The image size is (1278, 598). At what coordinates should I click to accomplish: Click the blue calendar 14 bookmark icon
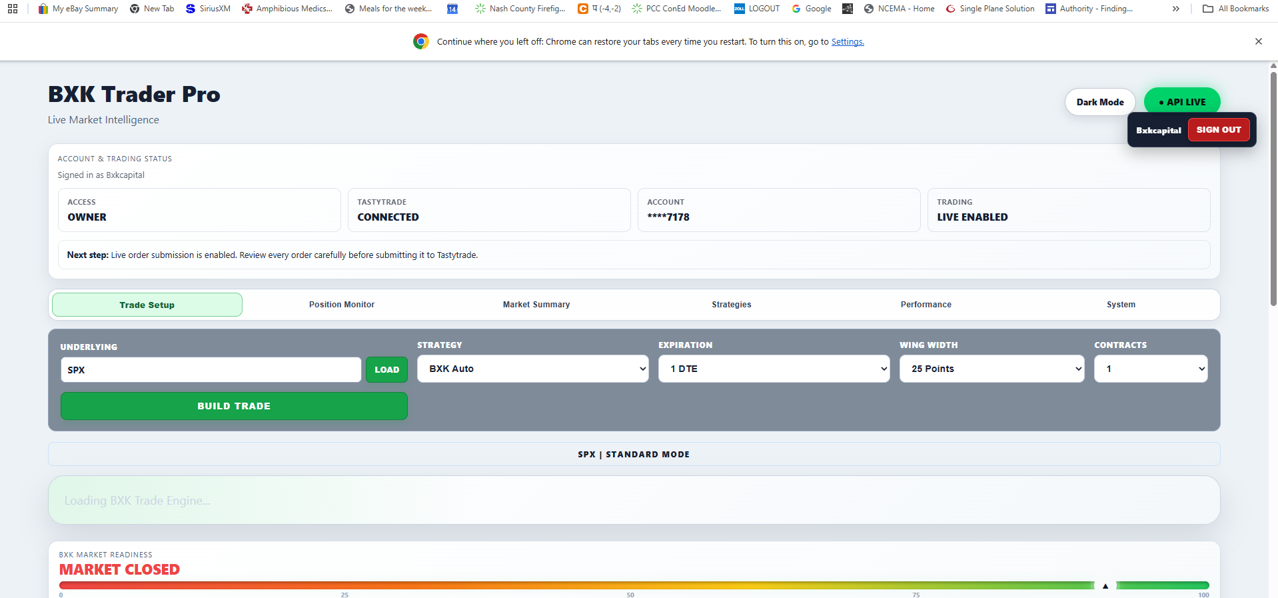pos(452,9)
